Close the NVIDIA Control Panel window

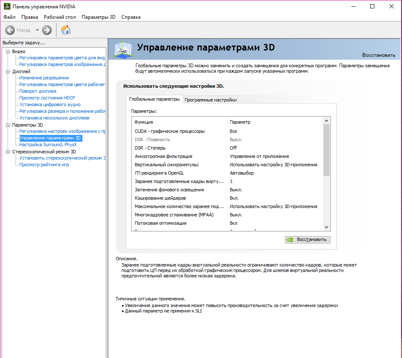(x=391, y=6)
